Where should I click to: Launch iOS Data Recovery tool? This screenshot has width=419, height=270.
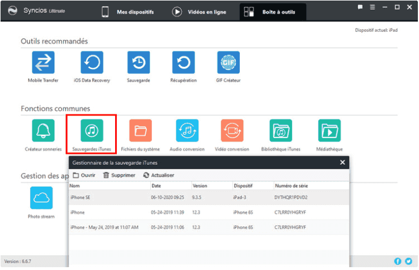[92, 63]
